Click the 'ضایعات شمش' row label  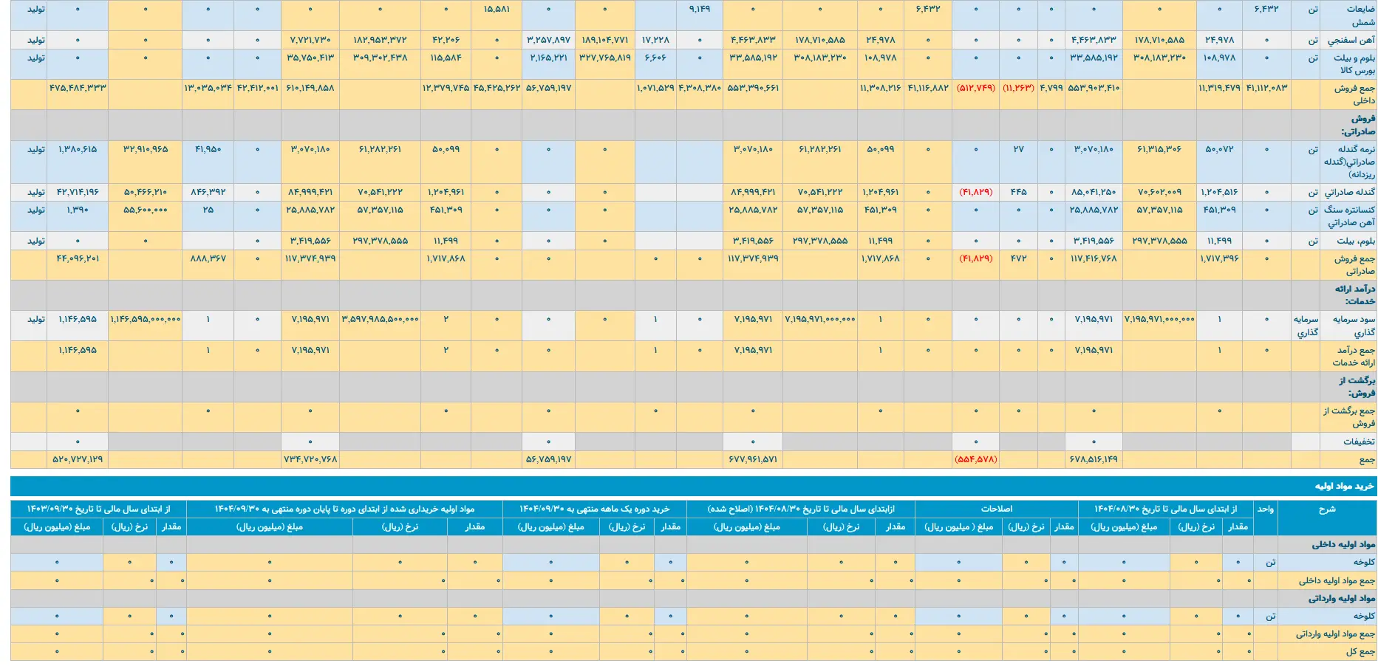(x=1360, y=16)
